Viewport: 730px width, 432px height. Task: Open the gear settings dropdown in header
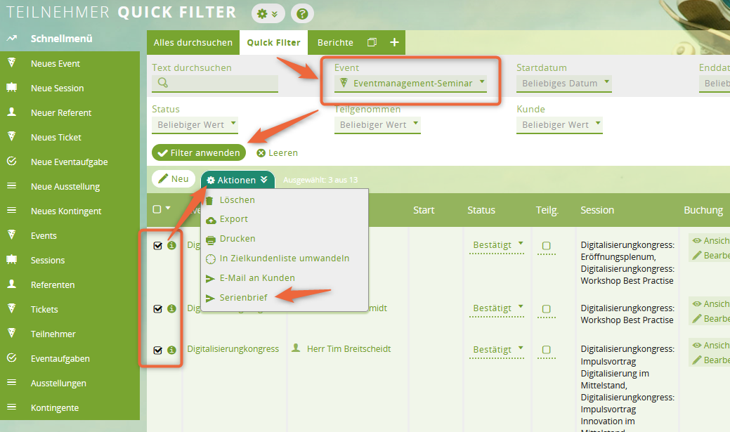[268, 13]
